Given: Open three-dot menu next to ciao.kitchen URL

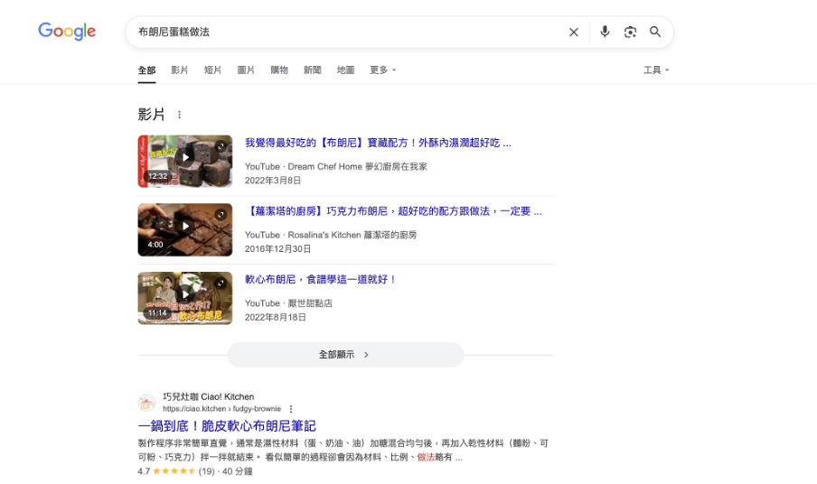Looking at the screenshot, I should (291, 409).
